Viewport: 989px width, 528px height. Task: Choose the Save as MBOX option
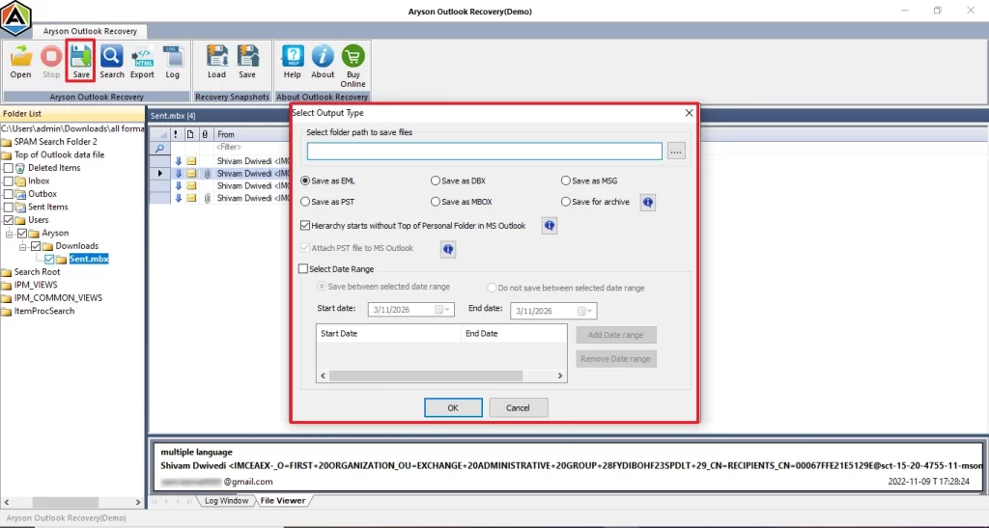tap(436, 202)
